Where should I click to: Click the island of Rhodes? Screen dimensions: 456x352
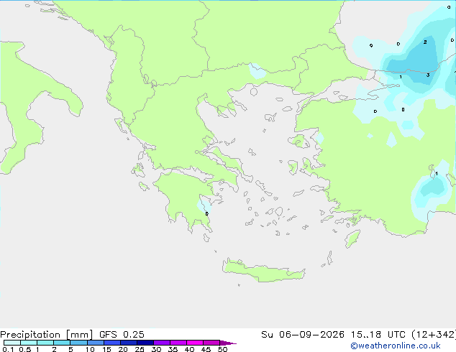click(x=352, y=238)
